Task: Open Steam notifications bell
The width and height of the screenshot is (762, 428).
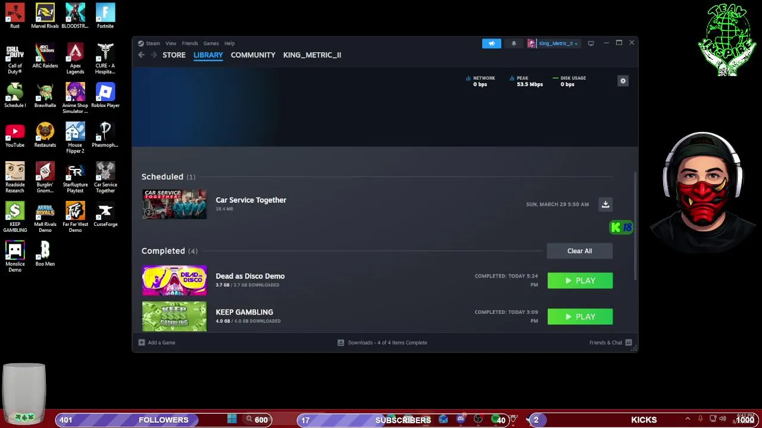Action: point(514,43)
